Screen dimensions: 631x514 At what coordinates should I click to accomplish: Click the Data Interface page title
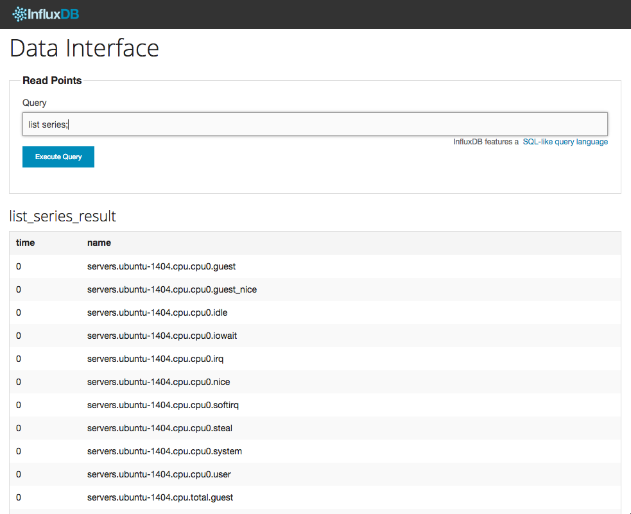click(84, 48)
